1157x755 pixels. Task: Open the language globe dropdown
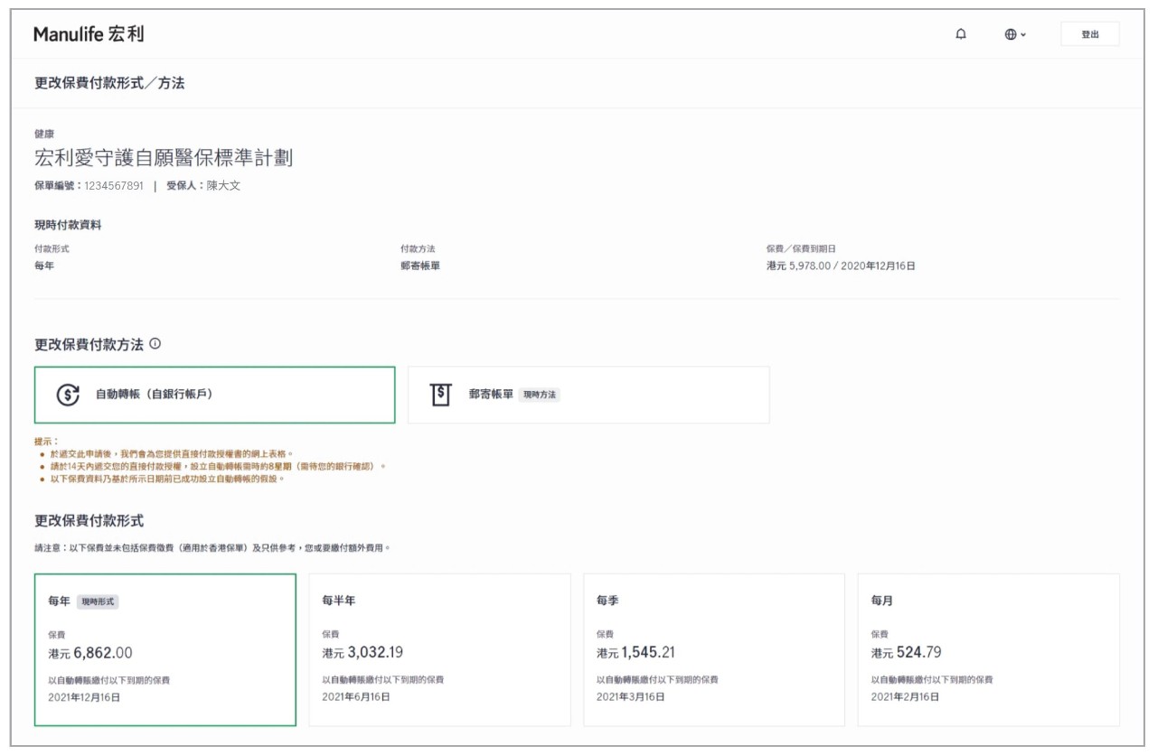click(1015, 34)
